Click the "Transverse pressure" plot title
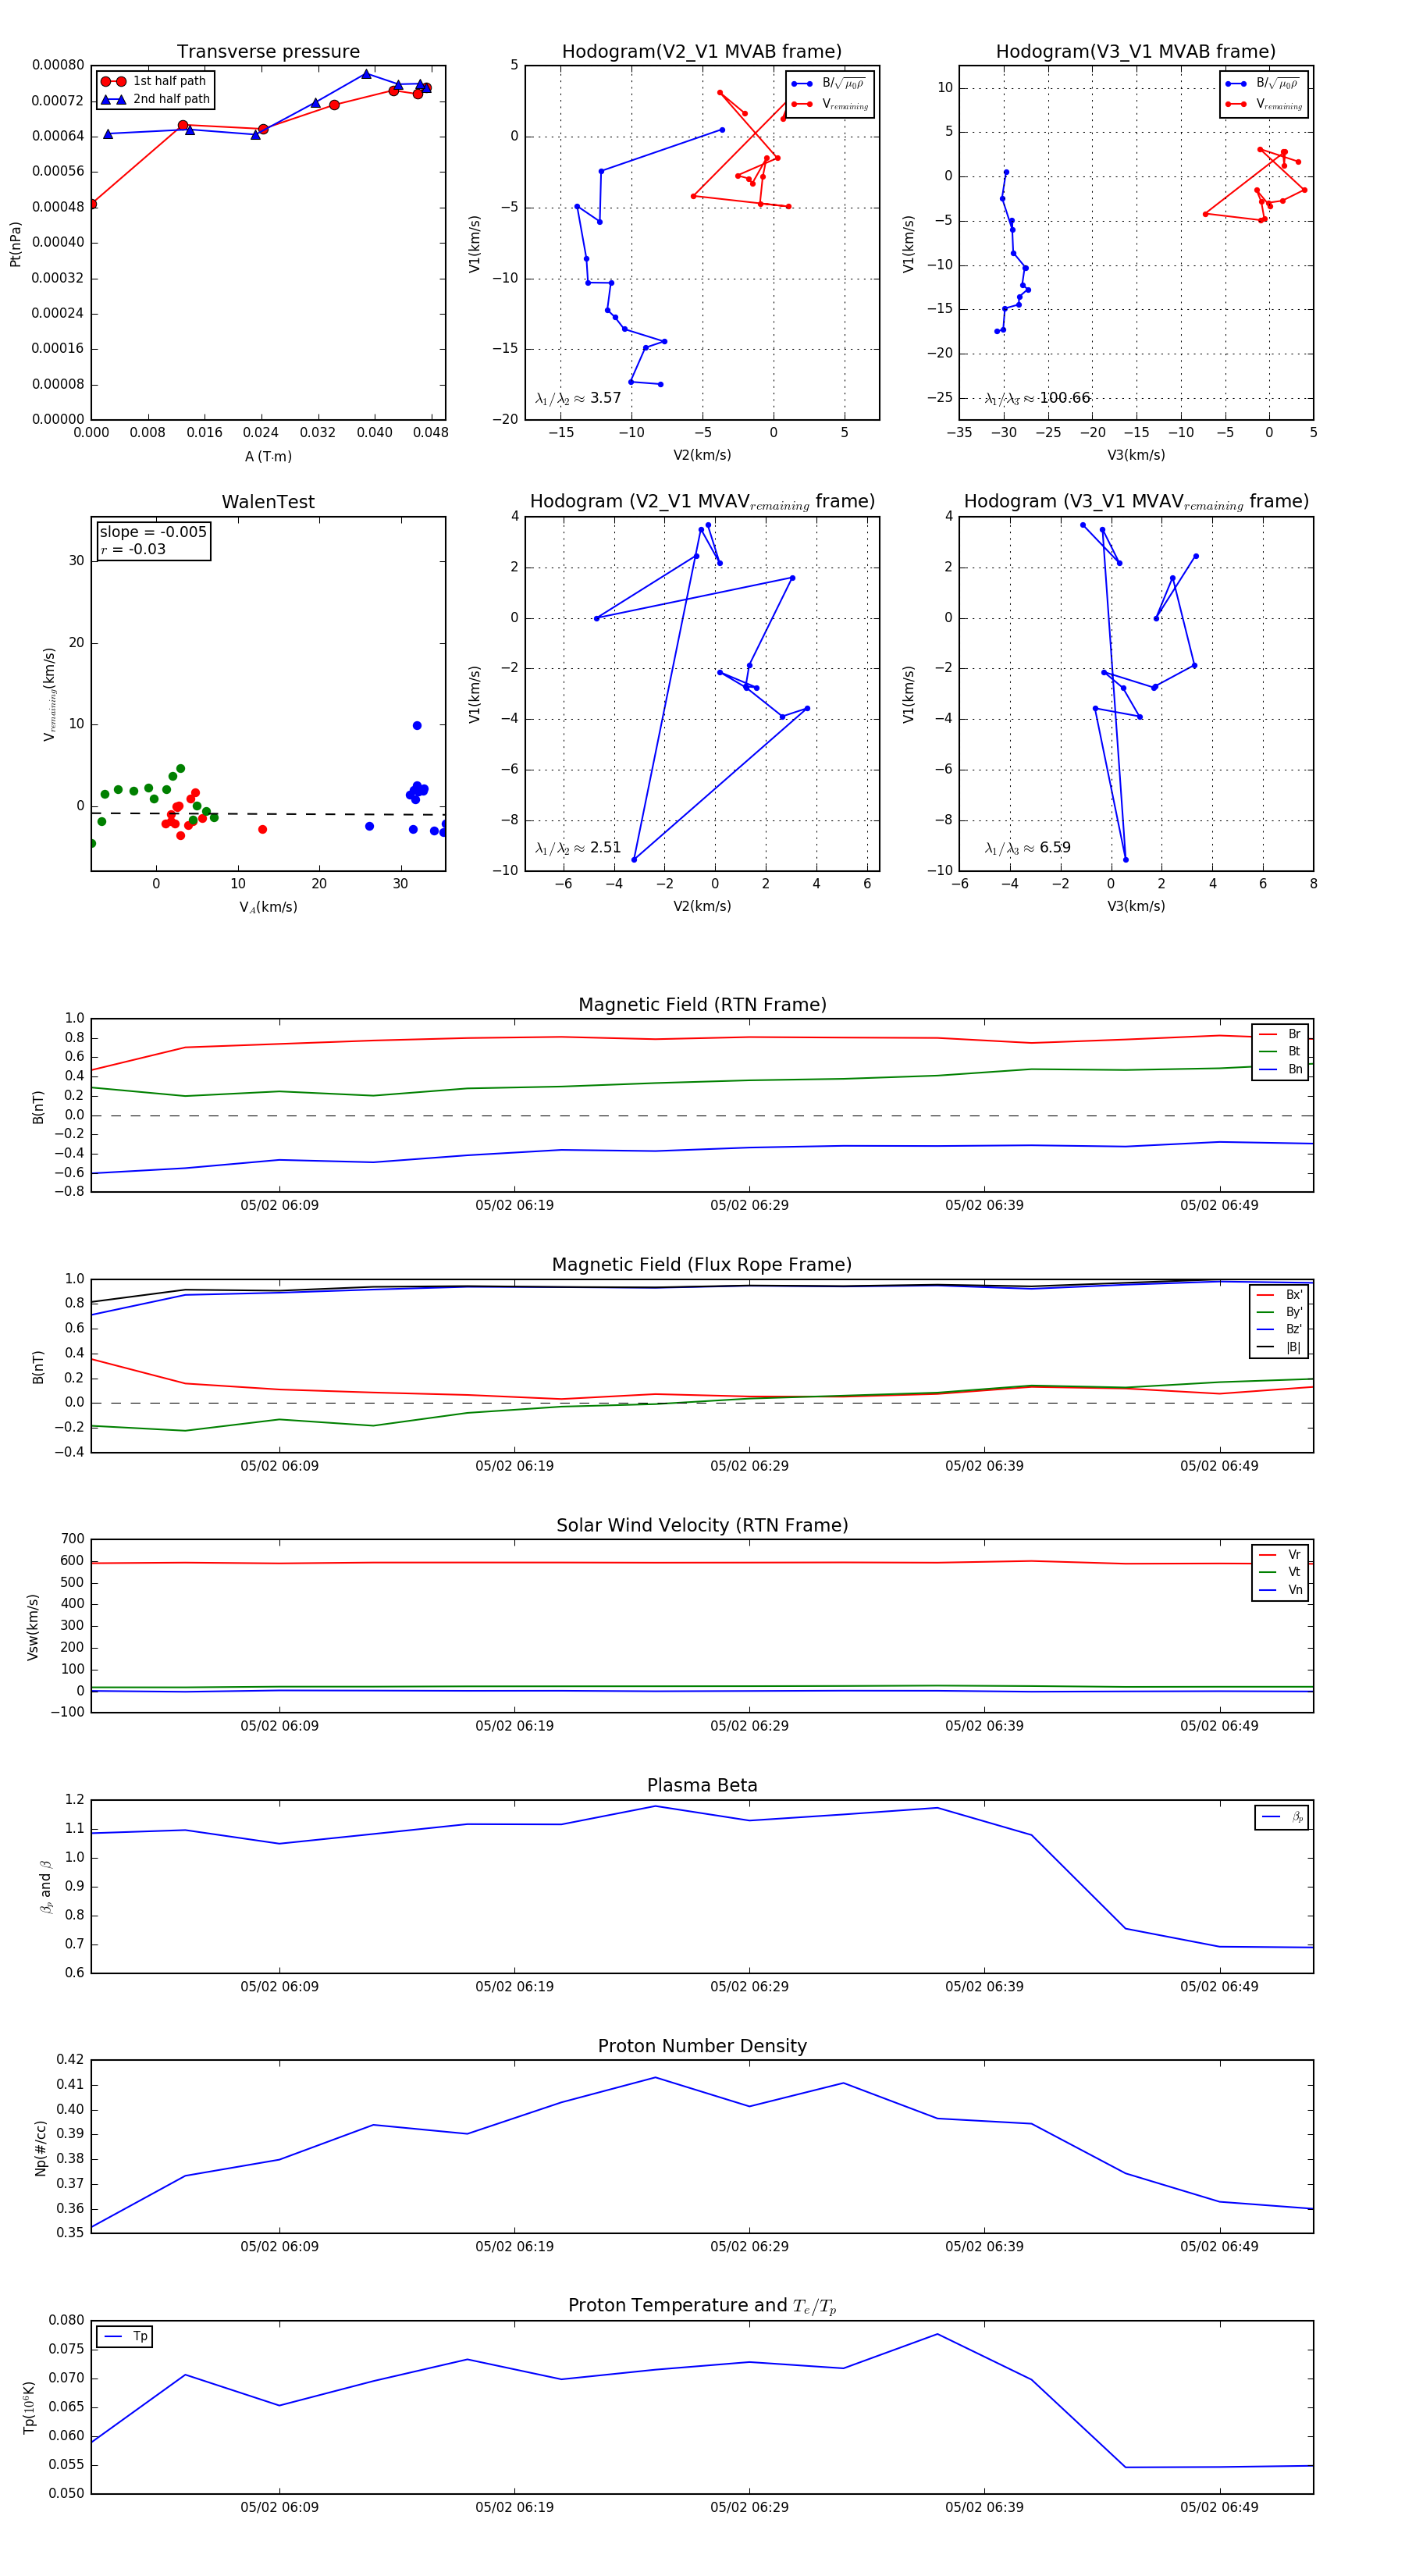1405x2576 pixels. coord(268,52)
